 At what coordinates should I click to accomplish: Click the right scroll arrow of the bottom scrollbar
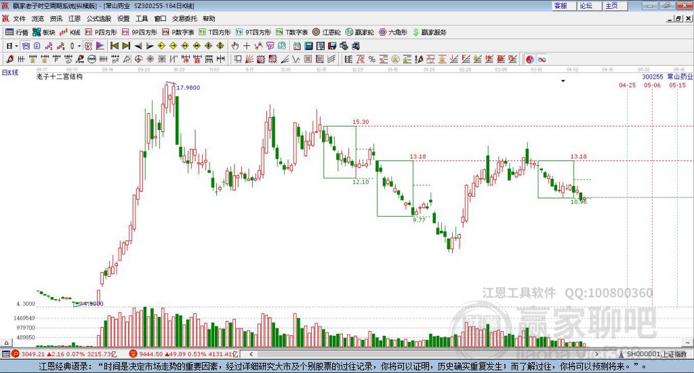tap(597, 354)
